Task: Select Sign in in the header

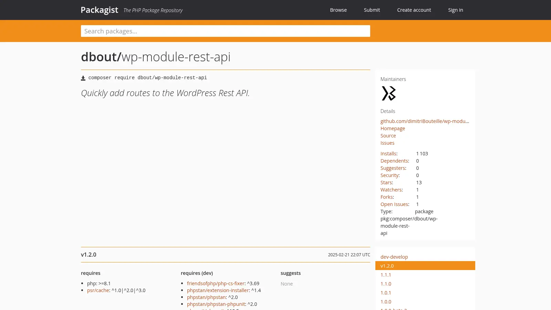Action: tap(456, 10)
